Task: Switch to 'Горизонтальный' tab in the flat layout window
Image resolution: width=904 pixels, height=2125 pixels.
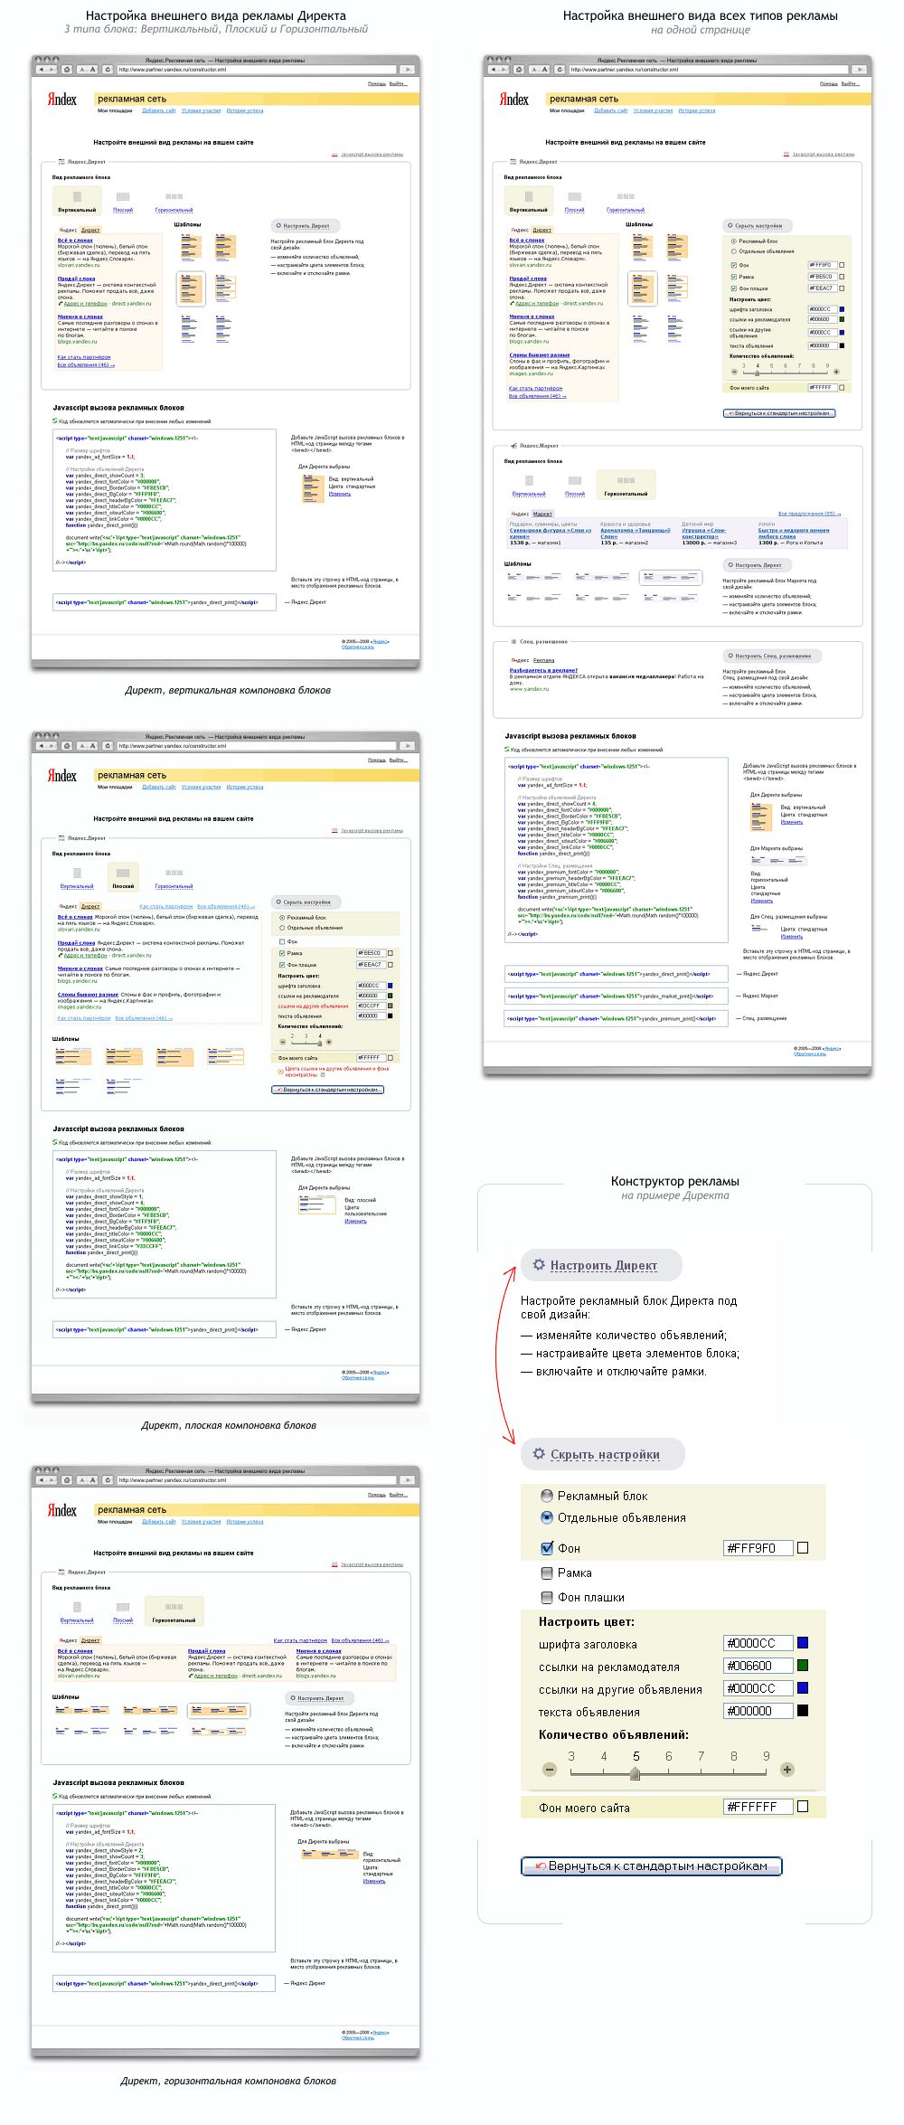Action: (x=174, y=886)
